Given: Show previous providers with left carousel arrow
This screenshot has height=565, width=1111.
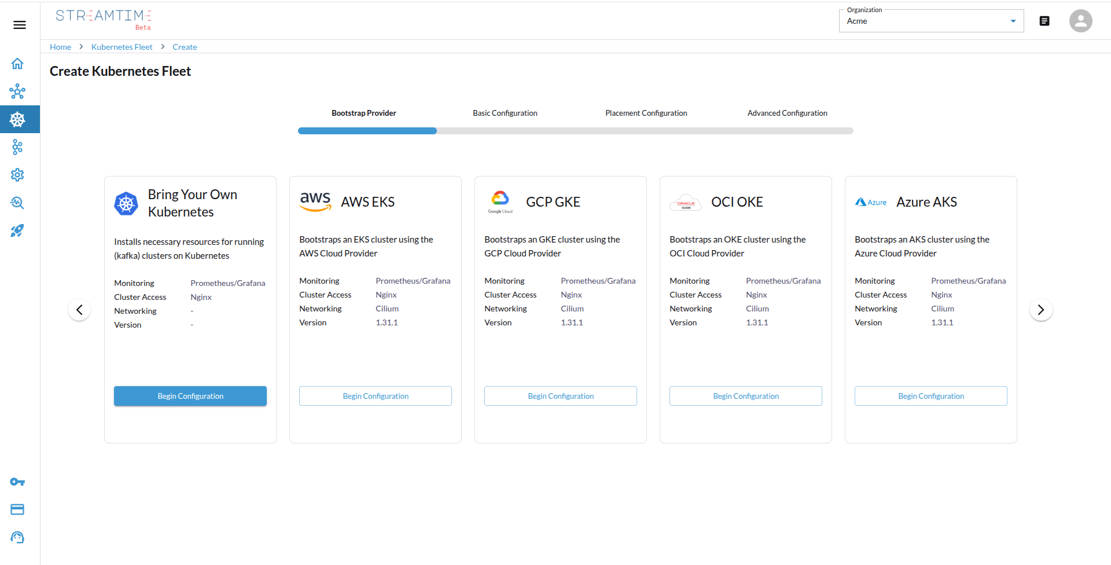Looking at the screenshot, I should point(79,310).
